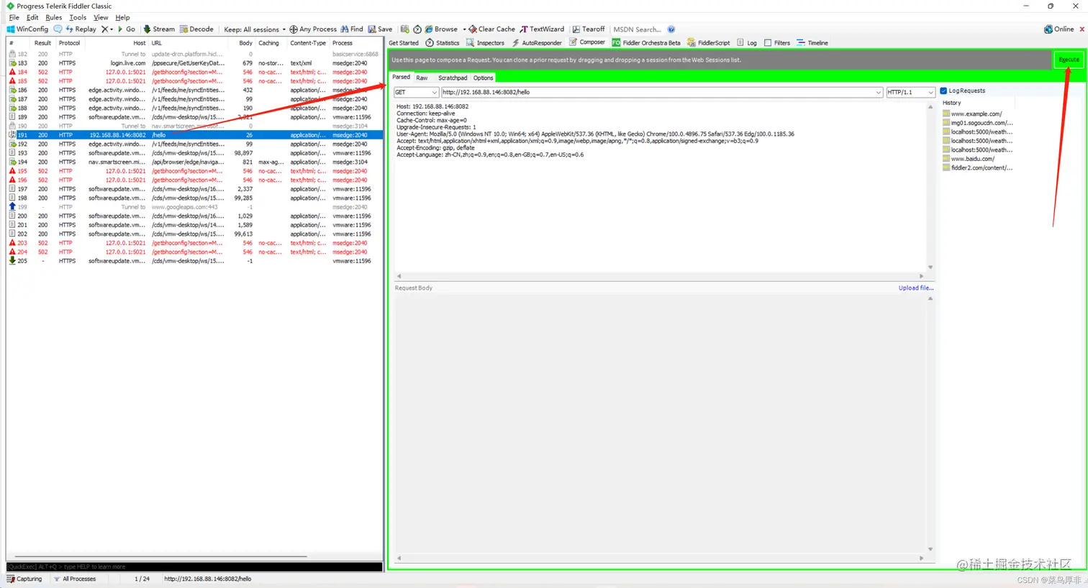This screenshot has height=588, width=1088.
Task: Click Tearoff in the toolbar
Action: click(x=589, y=29)
